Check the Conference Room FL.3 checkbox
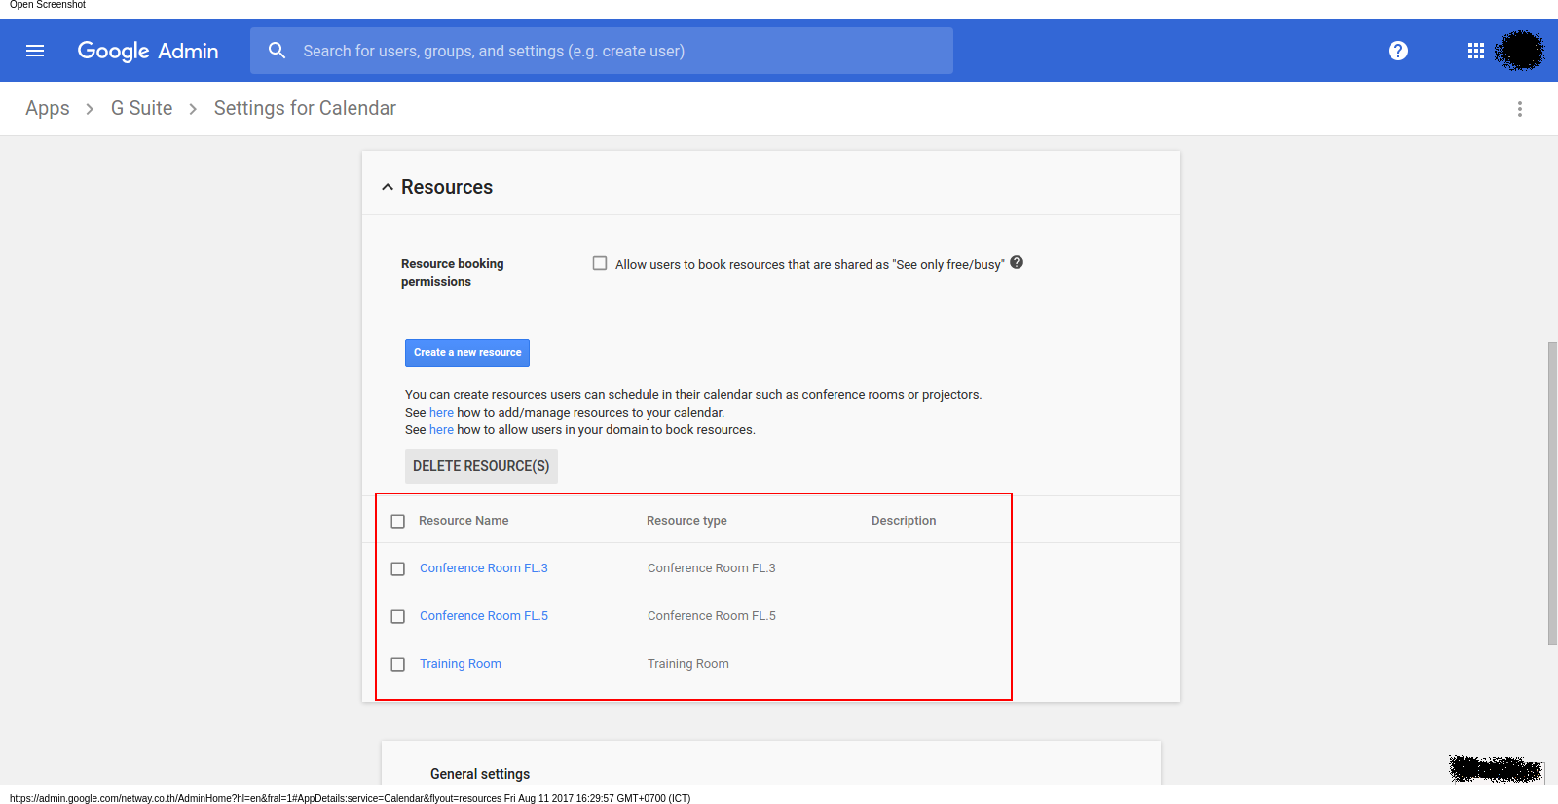1558x804 pixels. [x=398, y=569]
